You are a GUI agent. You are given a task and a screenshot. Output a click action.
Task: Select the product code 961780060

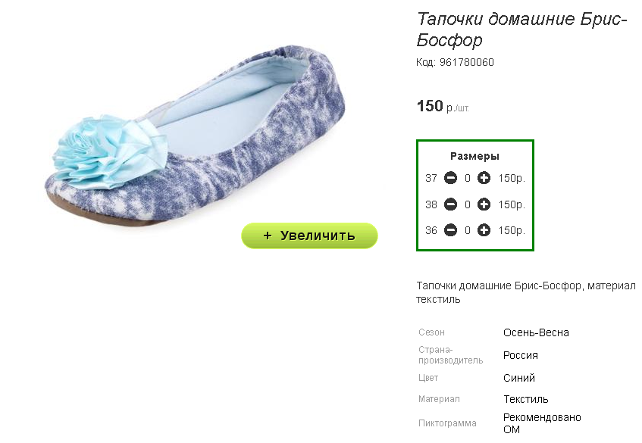(x=466, y=63)
